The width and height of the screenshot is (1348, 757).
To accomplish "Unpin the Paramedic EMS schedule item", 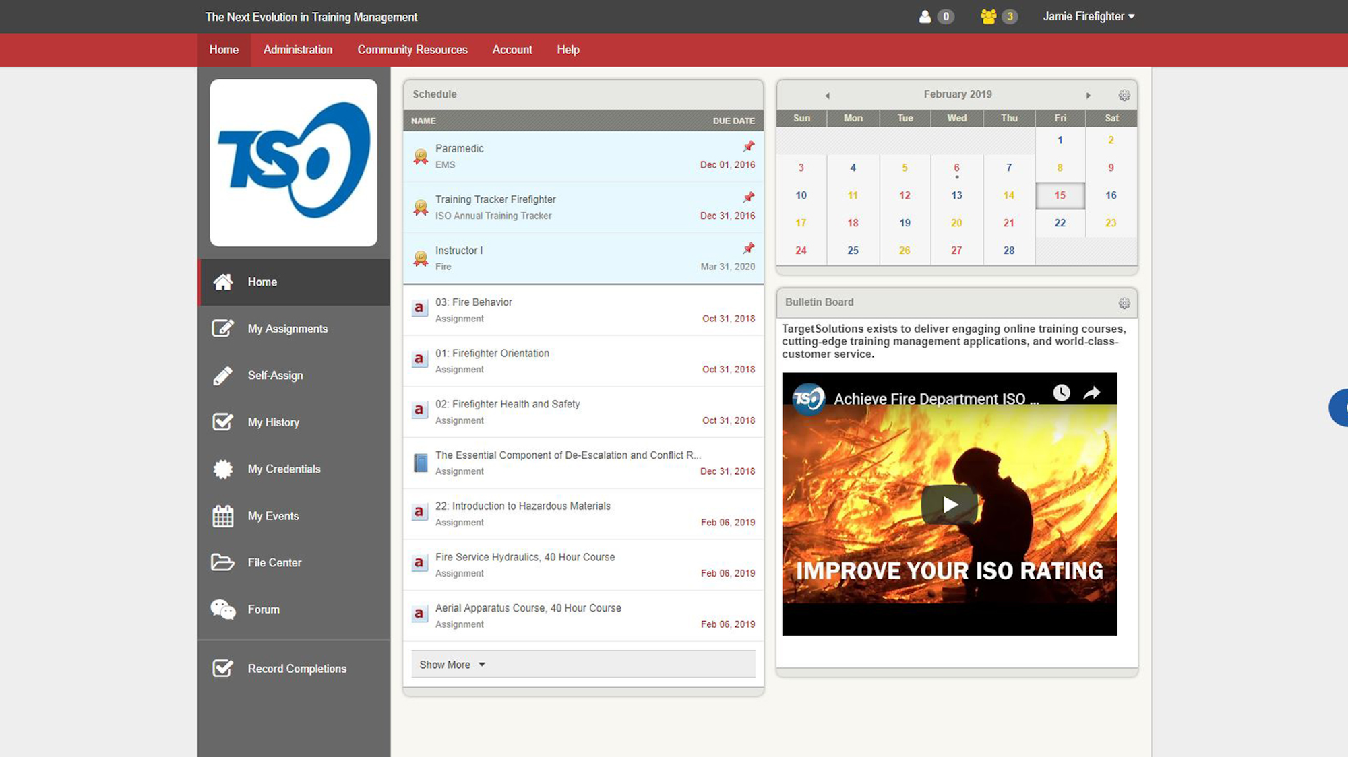I will (x=748, y=146).
